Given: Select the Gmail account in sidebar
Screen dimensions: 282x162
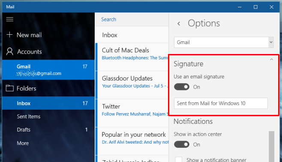Looking at the screenshot, I should [x=48, y=70].
